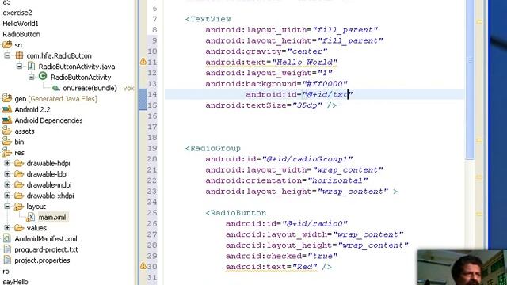
Task: Click the onCreate method icon
Action: tap(56, 88)
